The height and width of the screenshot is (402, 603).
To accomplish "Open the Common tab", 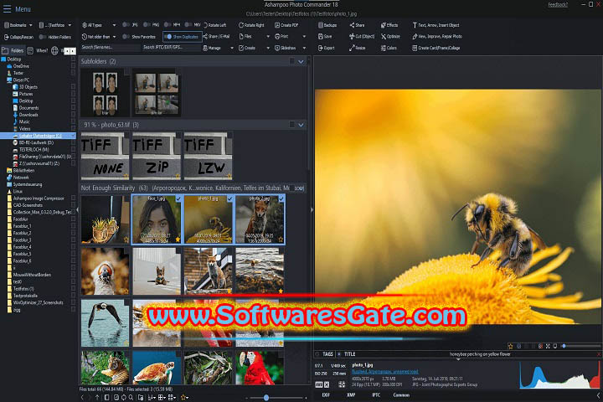I will [401, 395].
